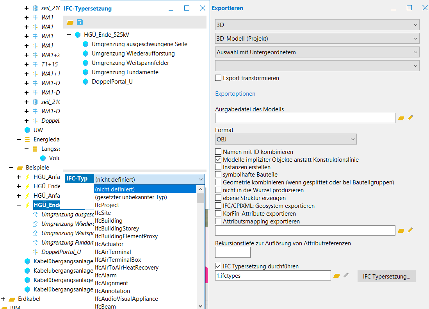Browse for Ausgabedatei des Modells folder icon
429x309 pixels.
click(401, 118)
